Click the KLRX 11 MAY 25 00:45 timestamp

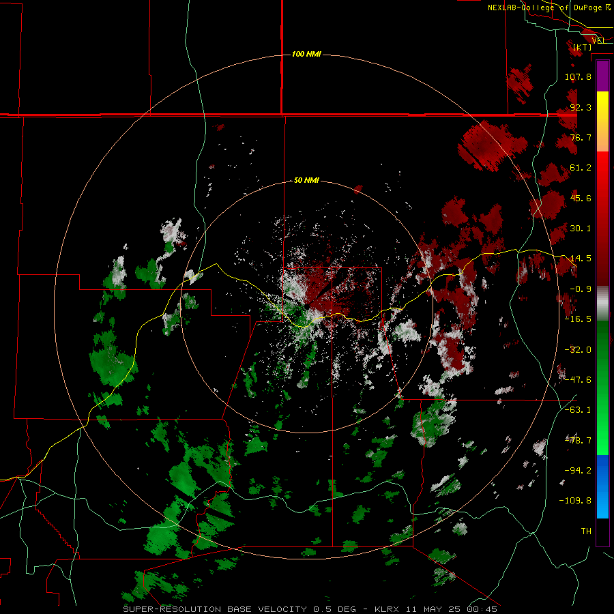coord(436,609)
